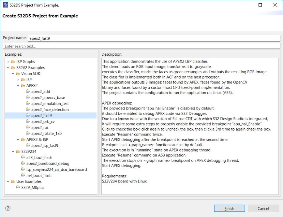Click the apex2_add project folder icon
Screen dimensions: 283x217
tap(28, 92)
